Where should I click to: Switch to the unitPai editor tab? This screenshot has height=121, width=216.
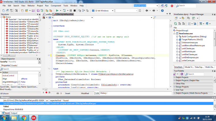click(x=48, y=14)
